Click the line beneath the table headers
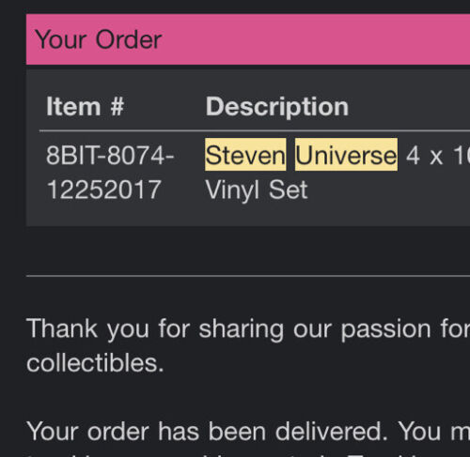The height and width of the screenshot is (457, 470). click(255, 130)
